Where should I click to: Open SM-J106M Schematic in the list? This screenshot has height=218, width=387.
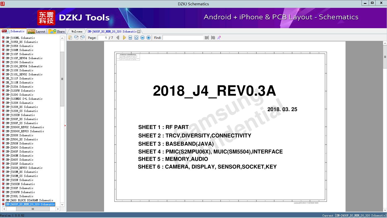19,50
